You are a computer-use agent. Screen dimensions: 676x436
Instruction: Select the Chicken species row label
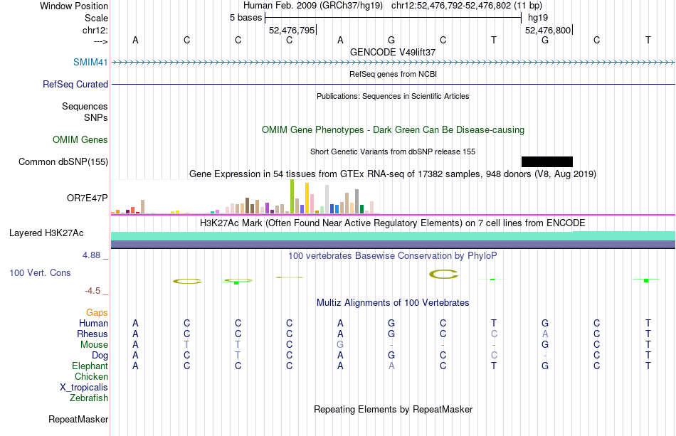[91, 376]
